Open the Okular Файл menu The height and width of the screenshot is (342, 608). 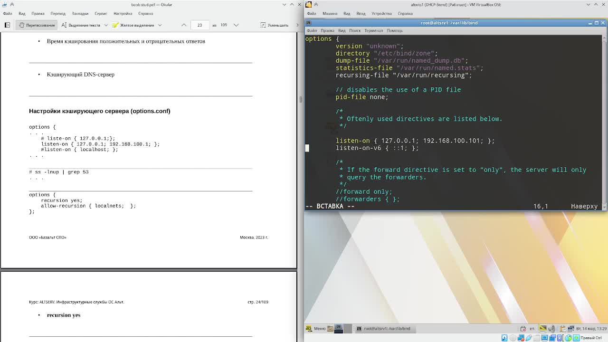tap(8, 13)
